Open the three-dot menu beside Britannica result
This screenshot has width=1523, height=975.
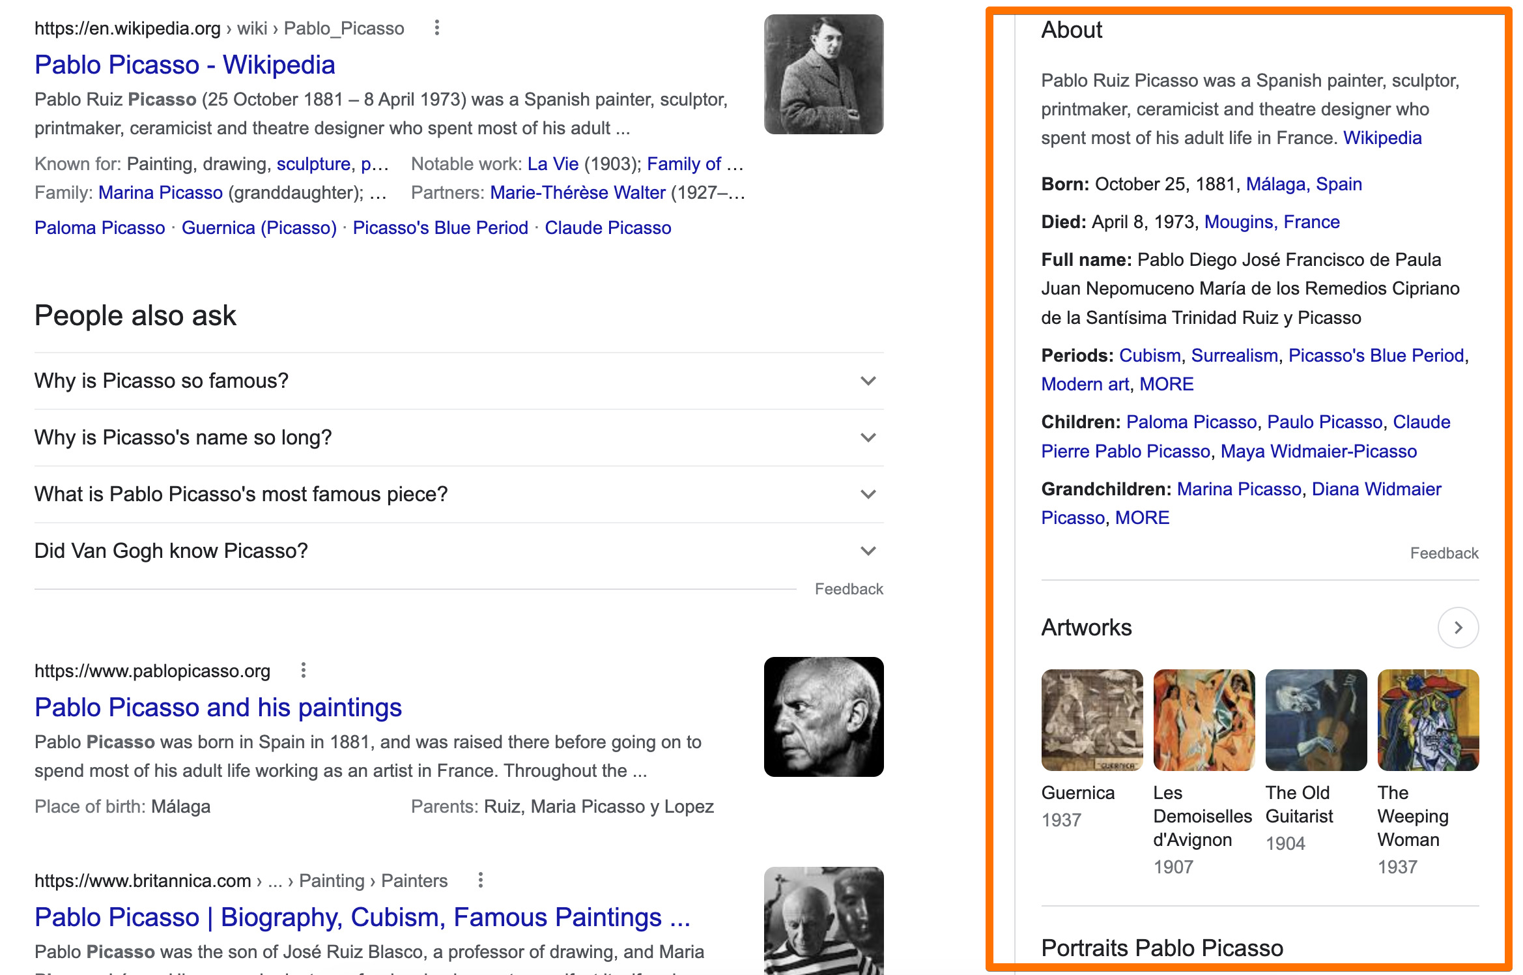(481, 880)
